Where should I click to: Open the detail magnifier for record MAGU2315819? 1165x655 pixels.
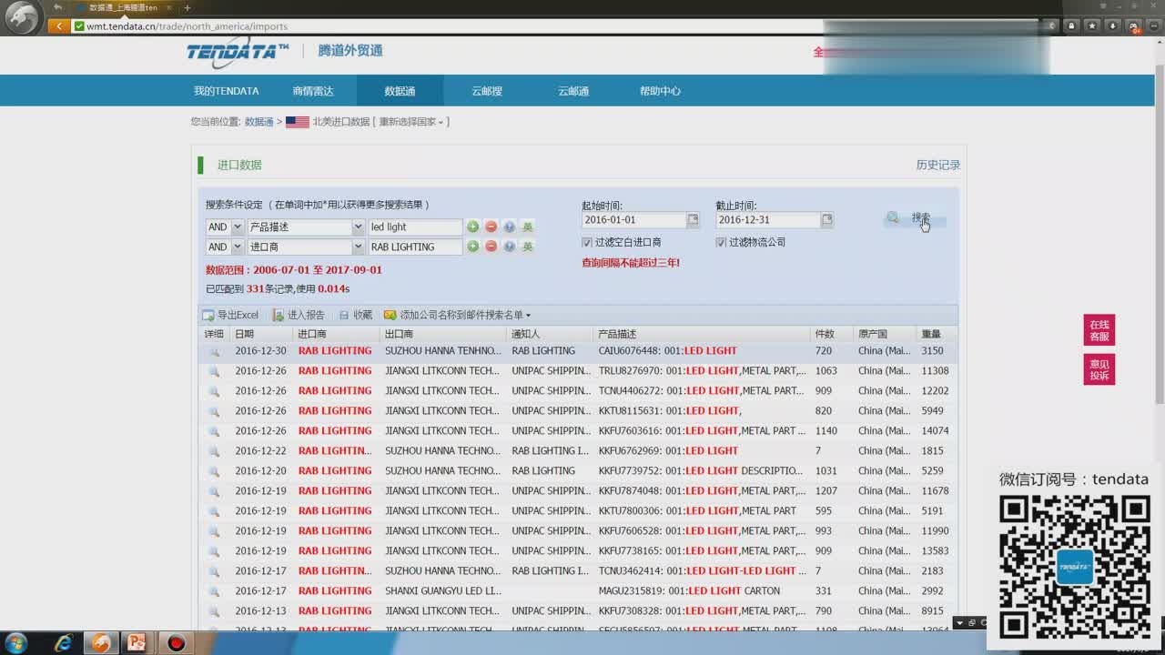(214, 591)
